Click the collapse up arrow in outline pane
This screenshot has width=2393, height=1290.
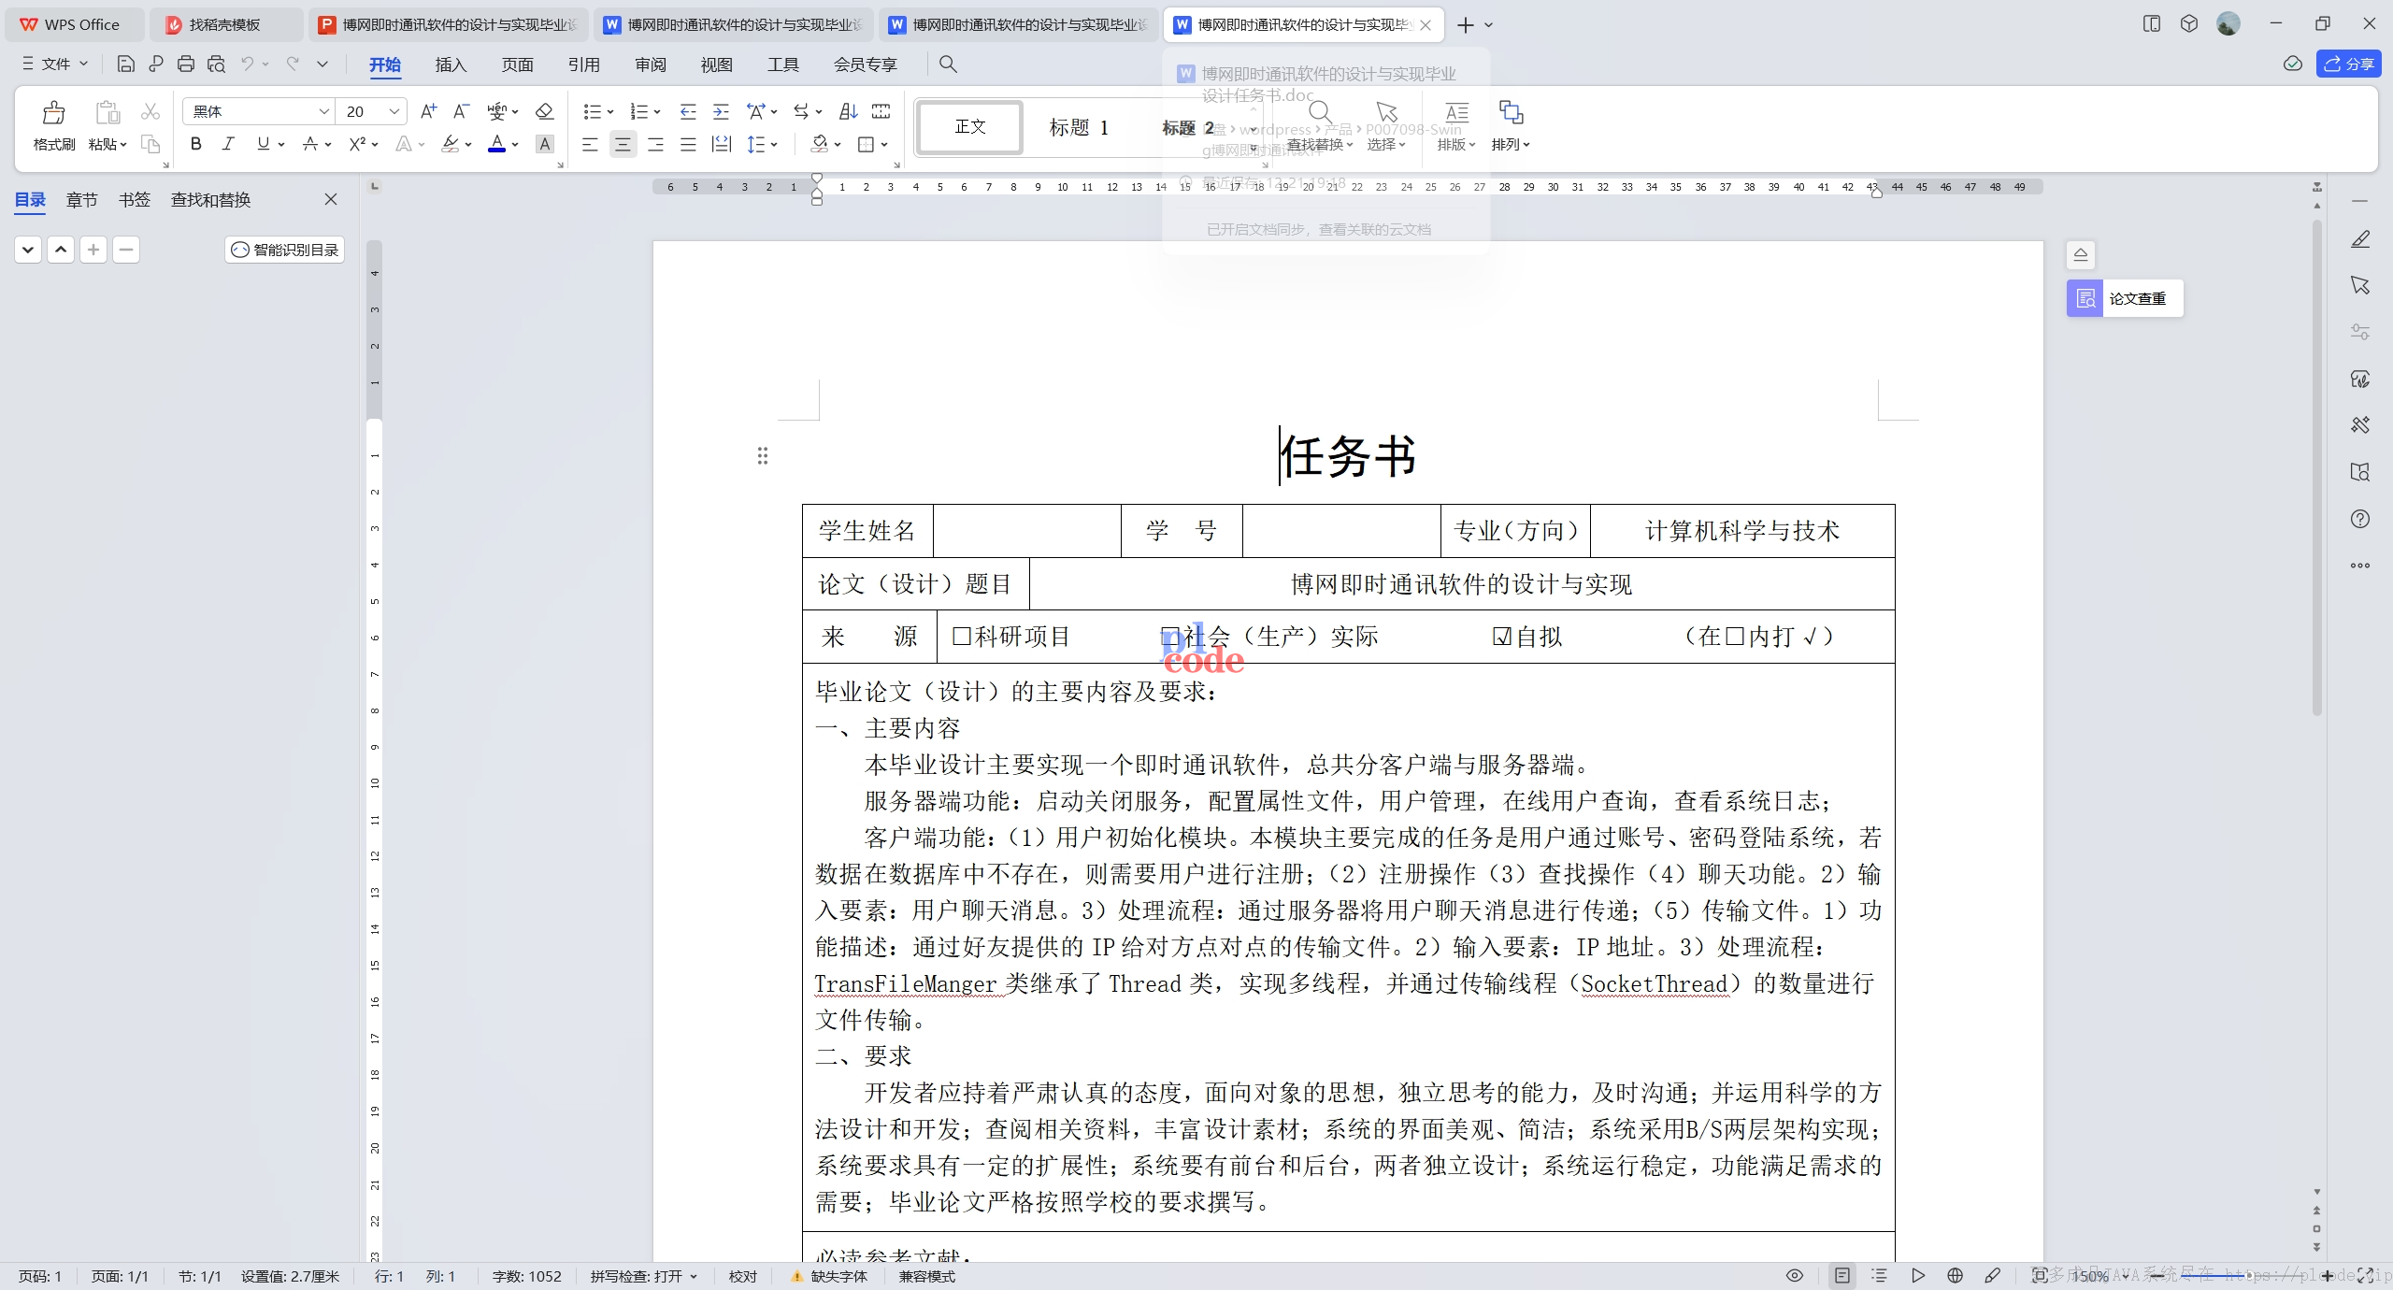point(61,250)
